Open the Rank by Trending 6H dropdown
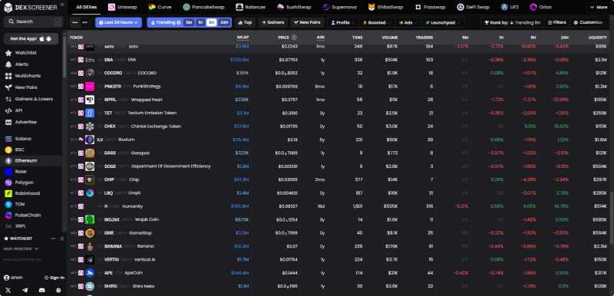The height and width of the screenshot is (296, 614). tap(512, 23)
